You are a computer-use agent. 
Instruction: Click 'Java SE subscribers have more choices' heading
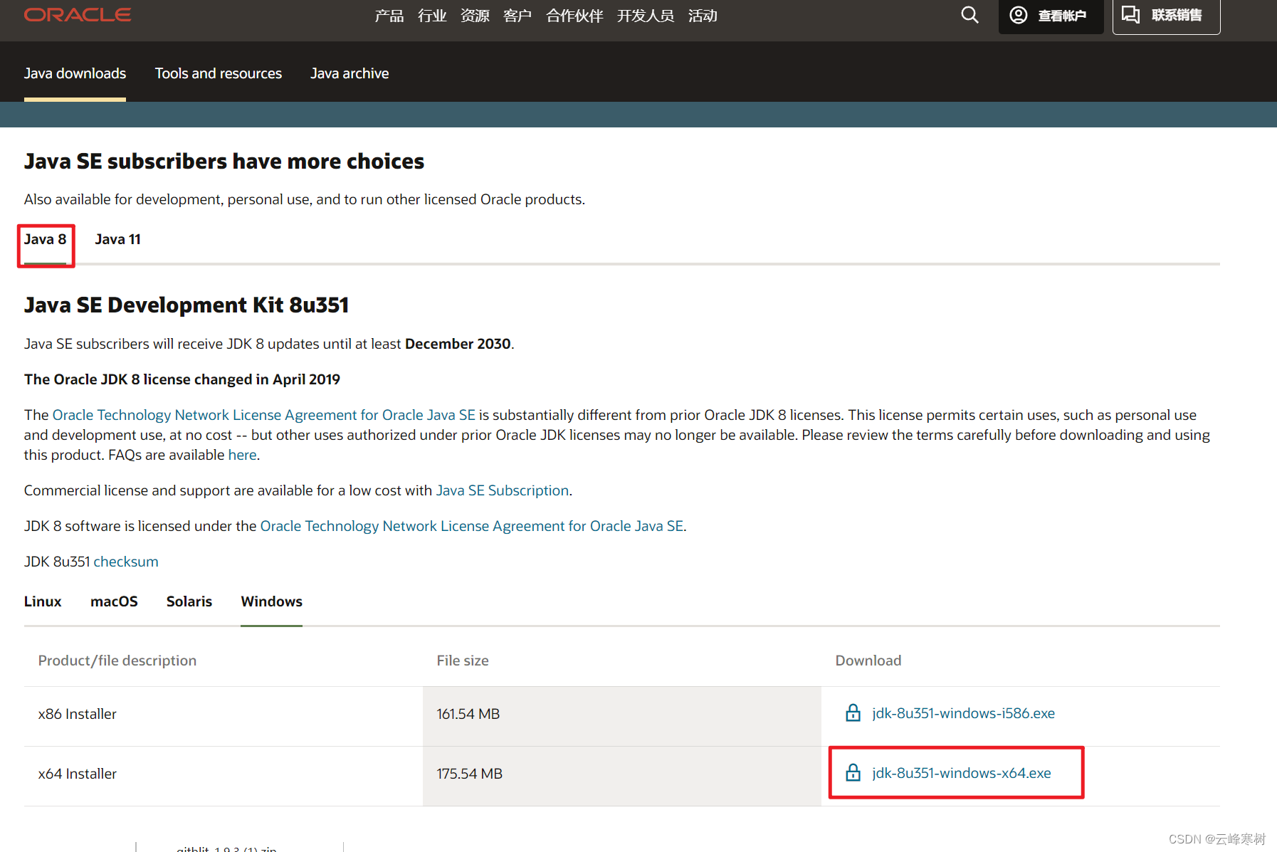pyautogui.click(x=224, y=162)
